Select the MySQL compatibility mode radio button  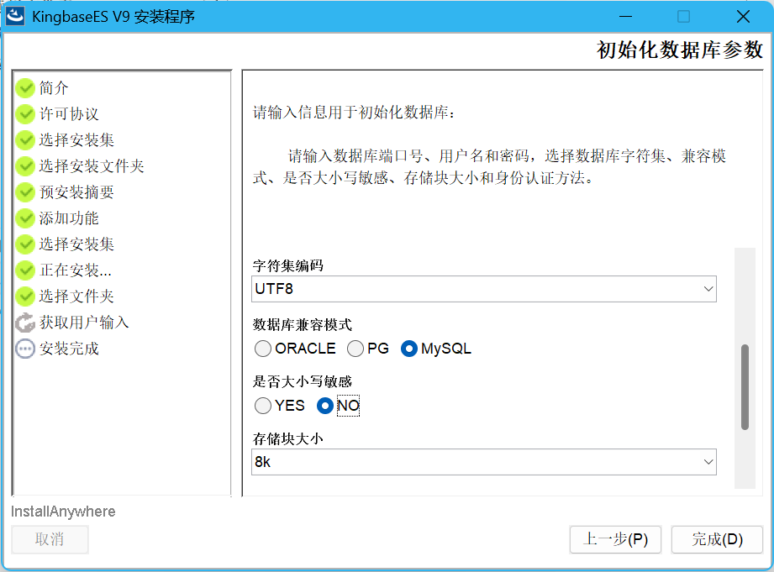pos(408,349)
